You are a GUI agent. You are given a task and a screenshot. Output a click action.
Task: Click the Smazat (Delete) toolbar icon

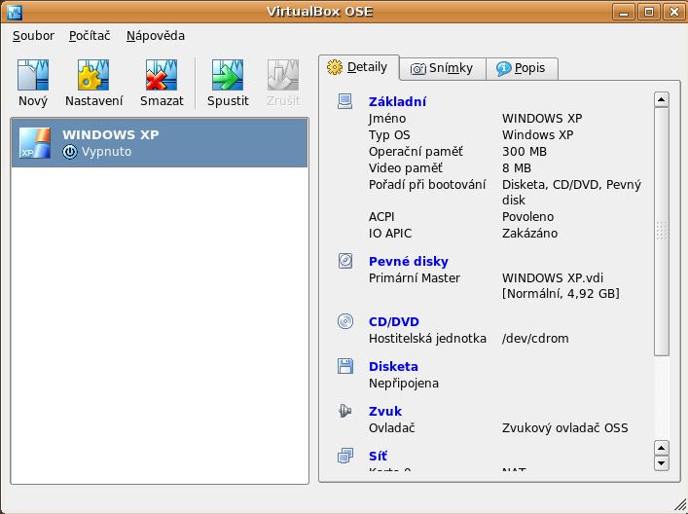coord(162,76)
